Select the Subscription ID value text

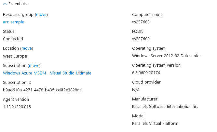[42, 90]
